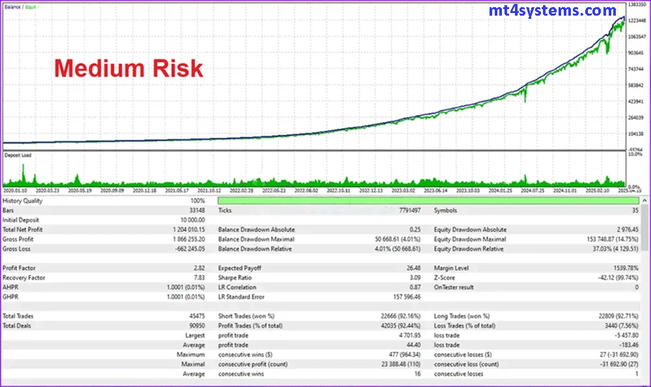
Task: Click the Deposit Load chart label
Action: point(18,155)
